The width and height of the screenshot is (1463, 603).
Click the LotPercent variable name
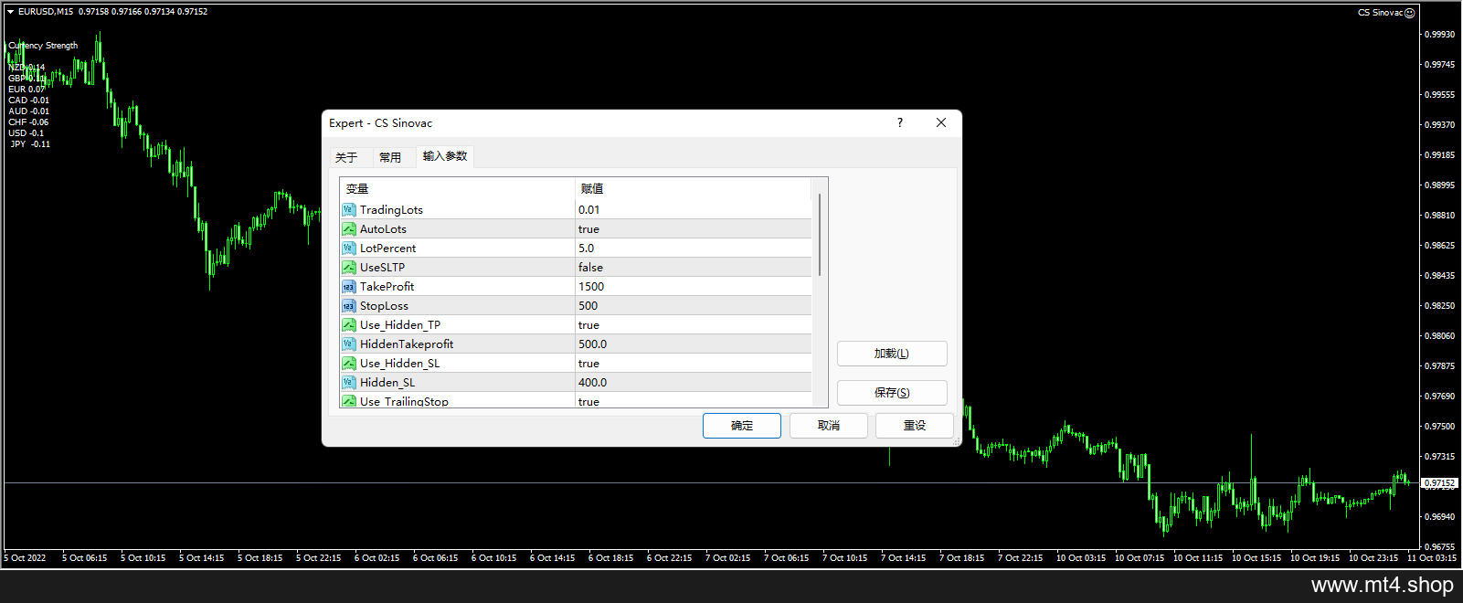coord(387,249)
